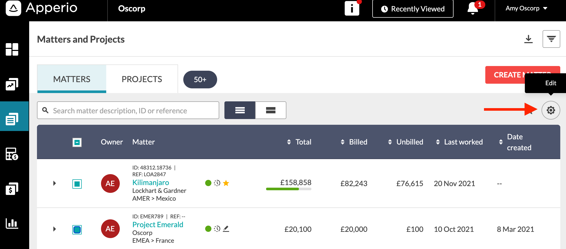Open the information icon in top bar
The width and height of the screenshot is (566, 249).
pyautogui.click(x=352, y=9)
